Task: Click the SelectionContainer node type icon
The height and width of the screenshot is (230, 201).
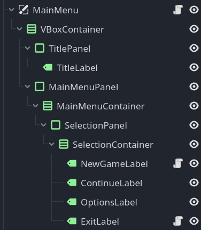Action: point(64,144)
